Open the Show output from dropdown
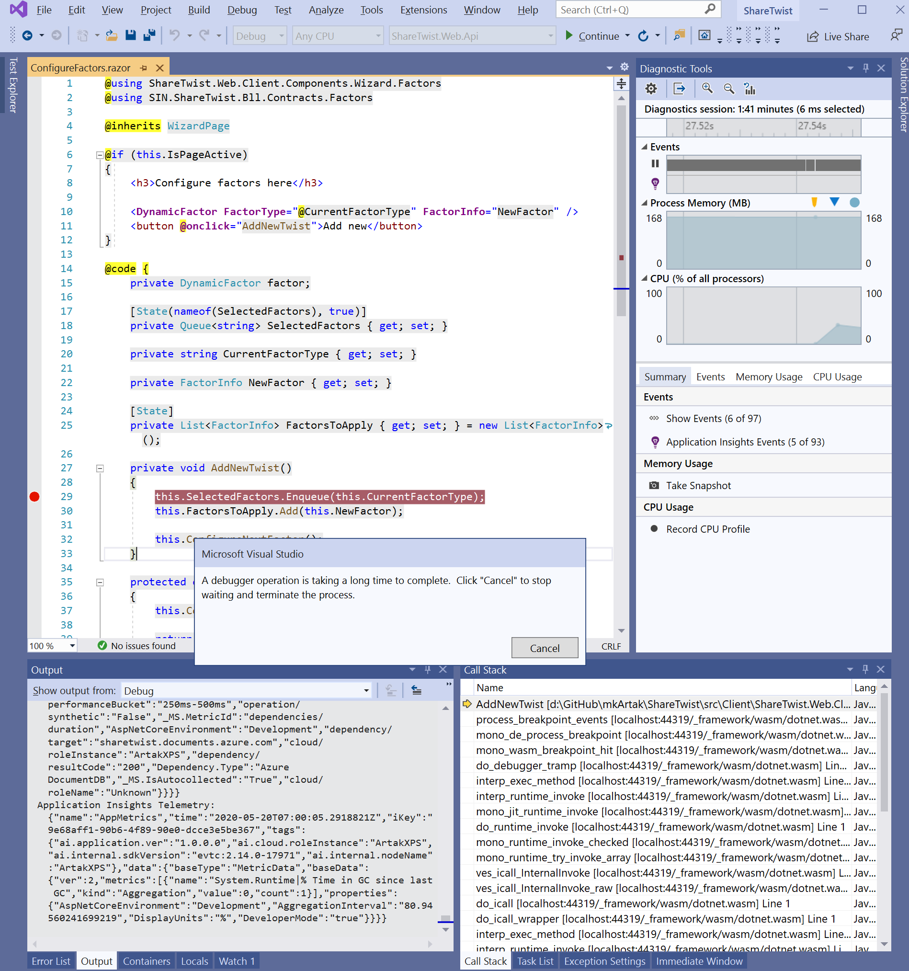This screenshot has width=909, height=971. (246, 691)
